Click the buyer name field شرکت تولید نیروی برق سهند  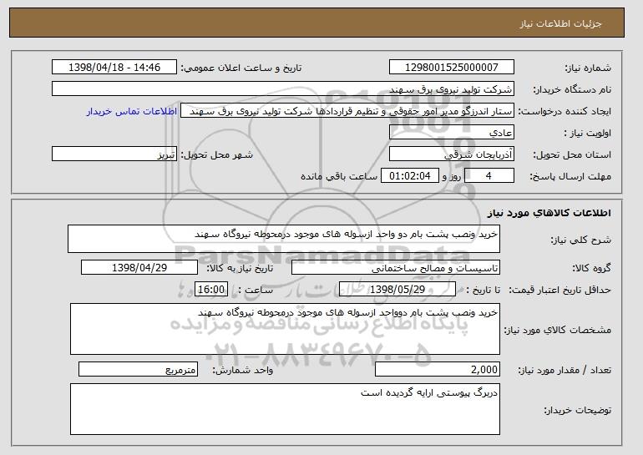click(283, 89)
